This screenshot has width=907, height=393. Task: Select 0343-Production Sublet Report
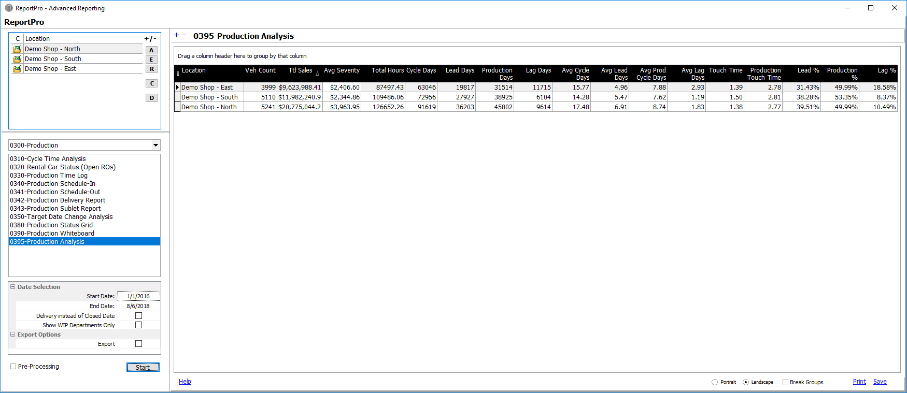[84, 209]
